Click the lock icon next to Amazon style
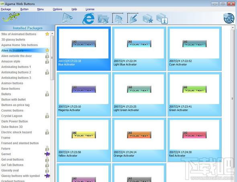This screenshot has height=182, width=237. (x=47, y=61)
